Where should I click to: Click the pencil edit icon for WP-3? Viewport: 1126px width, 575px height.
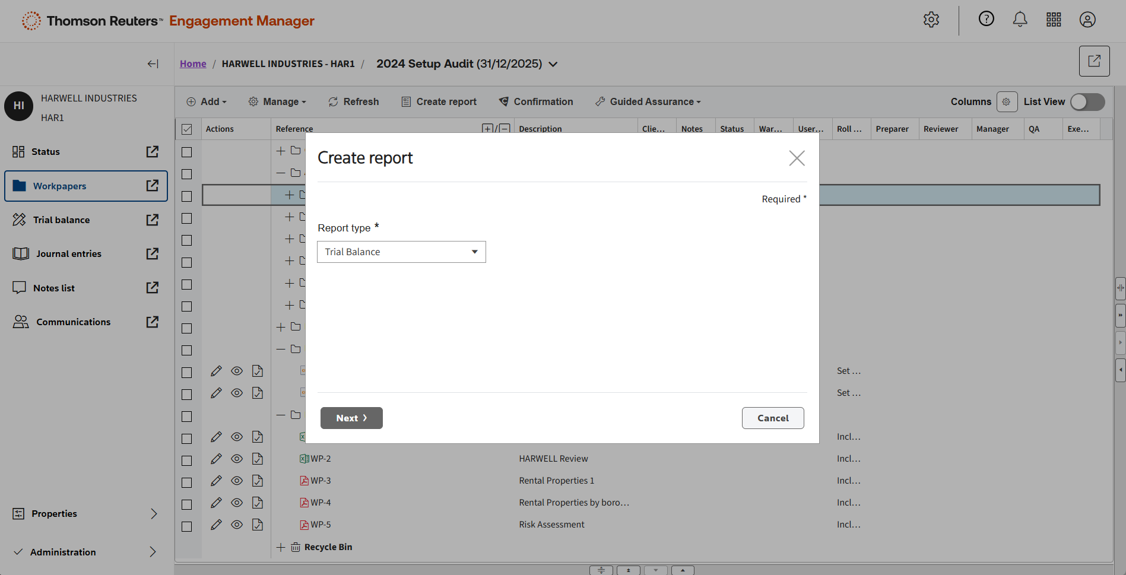pos(216,481)
